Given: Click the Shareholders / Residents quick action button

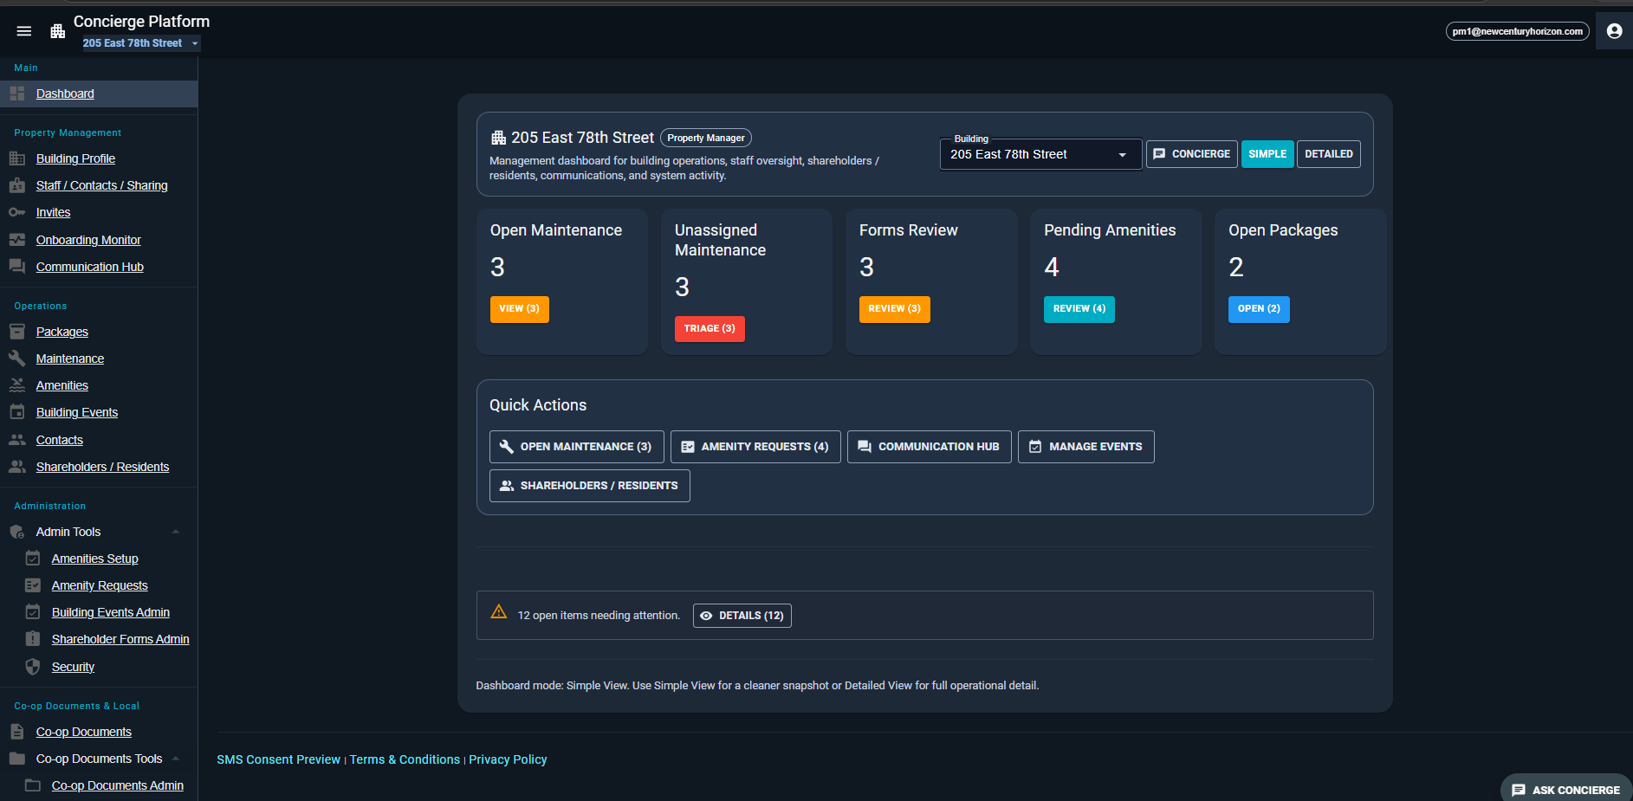Looking at the screenshot, I should (x=590, y=486).
